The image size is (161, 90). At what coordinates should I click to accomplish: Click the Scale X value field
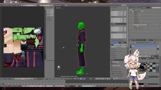click(117, 27)
